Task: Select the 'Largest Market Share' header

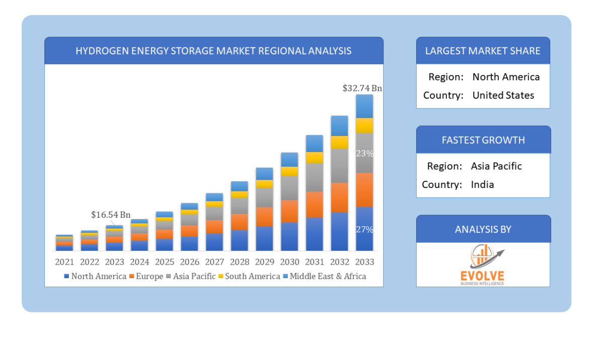Action: click(x=483, y=51)
